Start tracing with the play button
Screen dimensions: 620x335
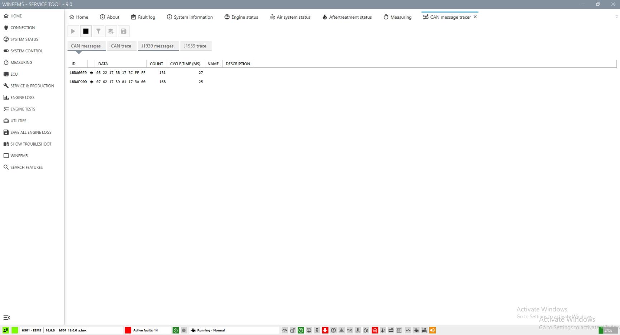[x=73, y=31]
